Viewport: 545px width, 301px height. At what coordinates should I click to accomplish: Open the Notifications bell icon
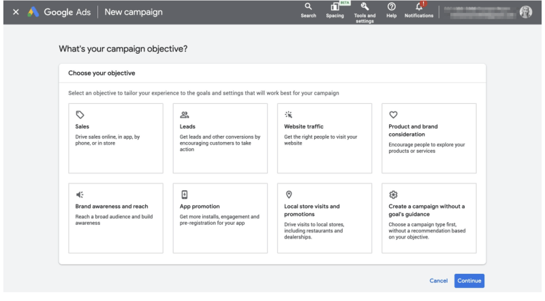tap(418, 7)
